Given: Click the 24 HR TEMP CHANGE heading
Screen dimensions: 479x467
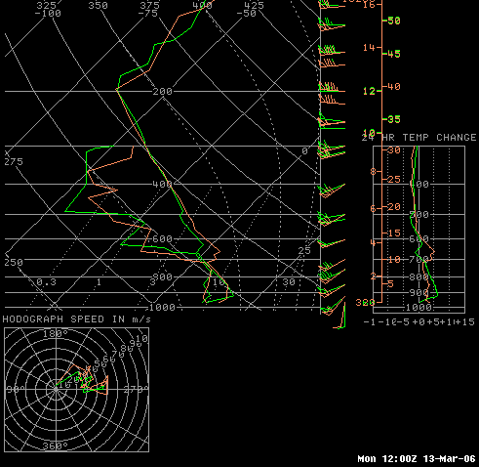Looking at the screenshot, I should [419, 138].
